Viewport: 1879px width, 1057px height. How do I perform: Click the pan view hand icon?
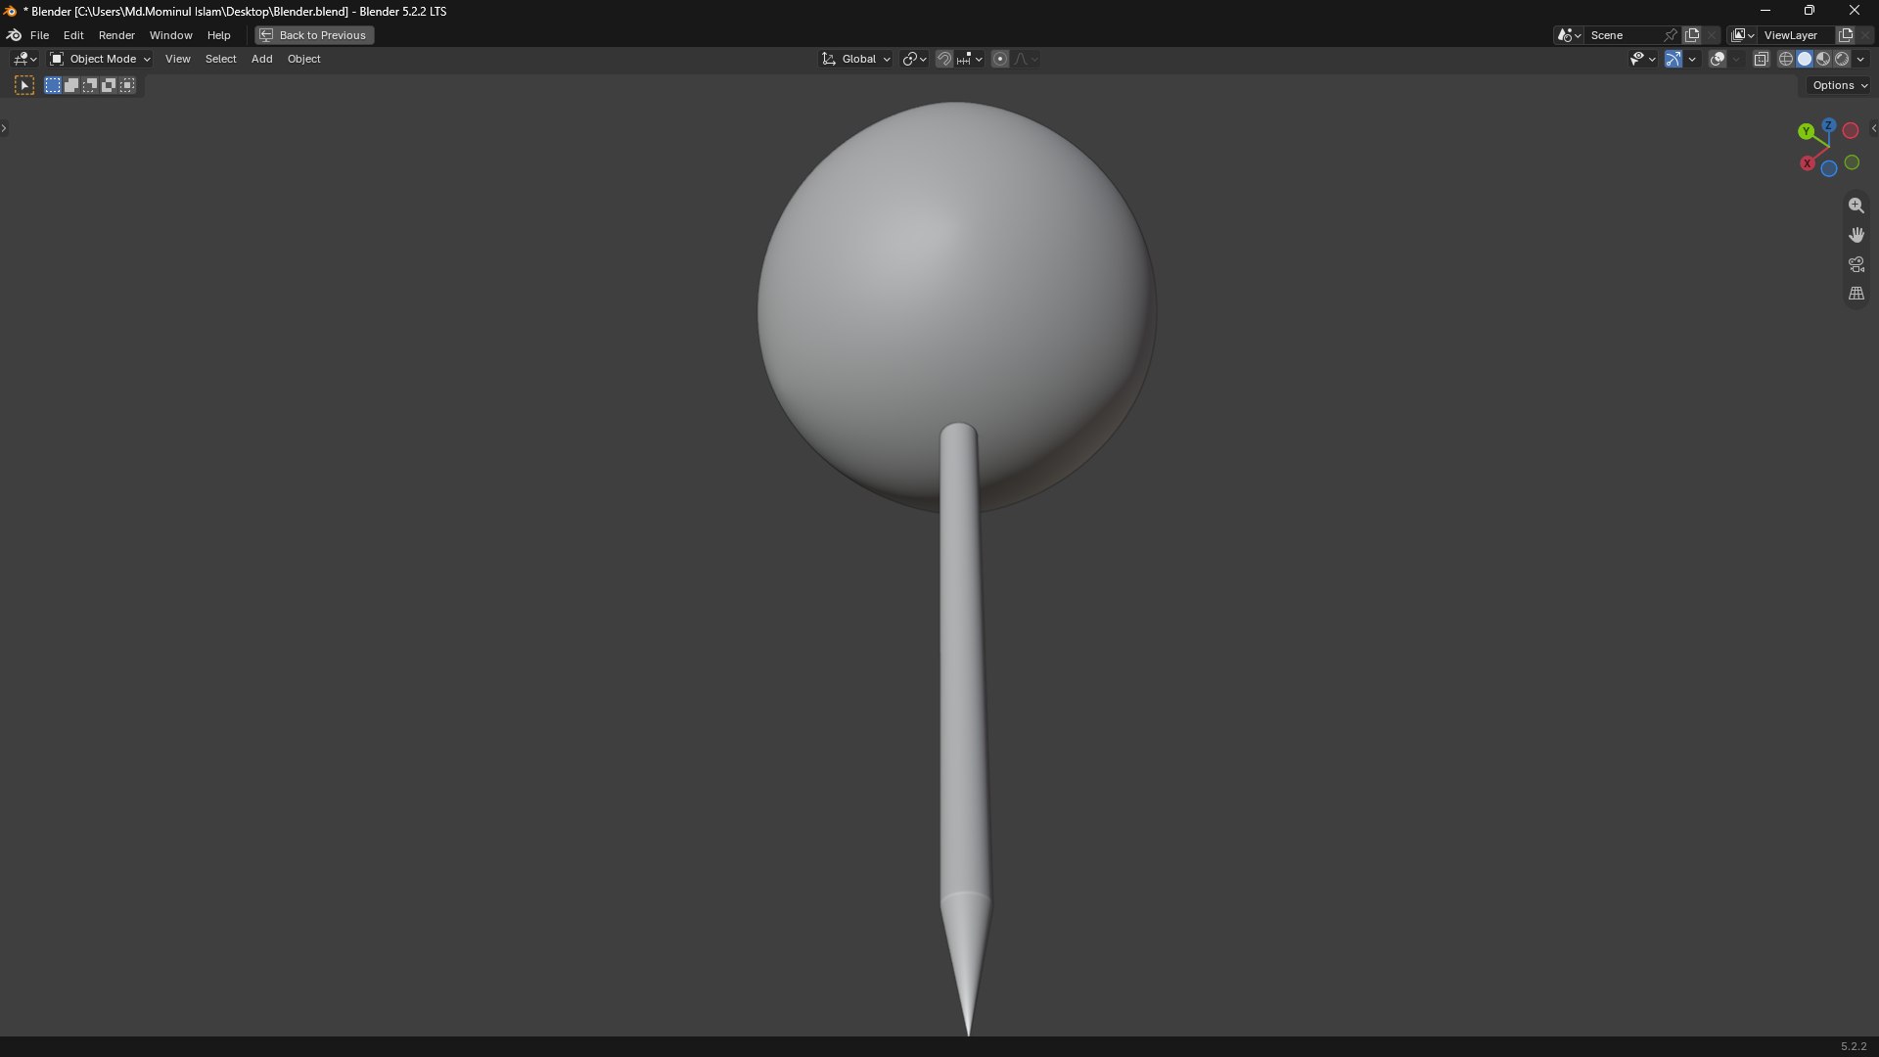click(1856, 235)
